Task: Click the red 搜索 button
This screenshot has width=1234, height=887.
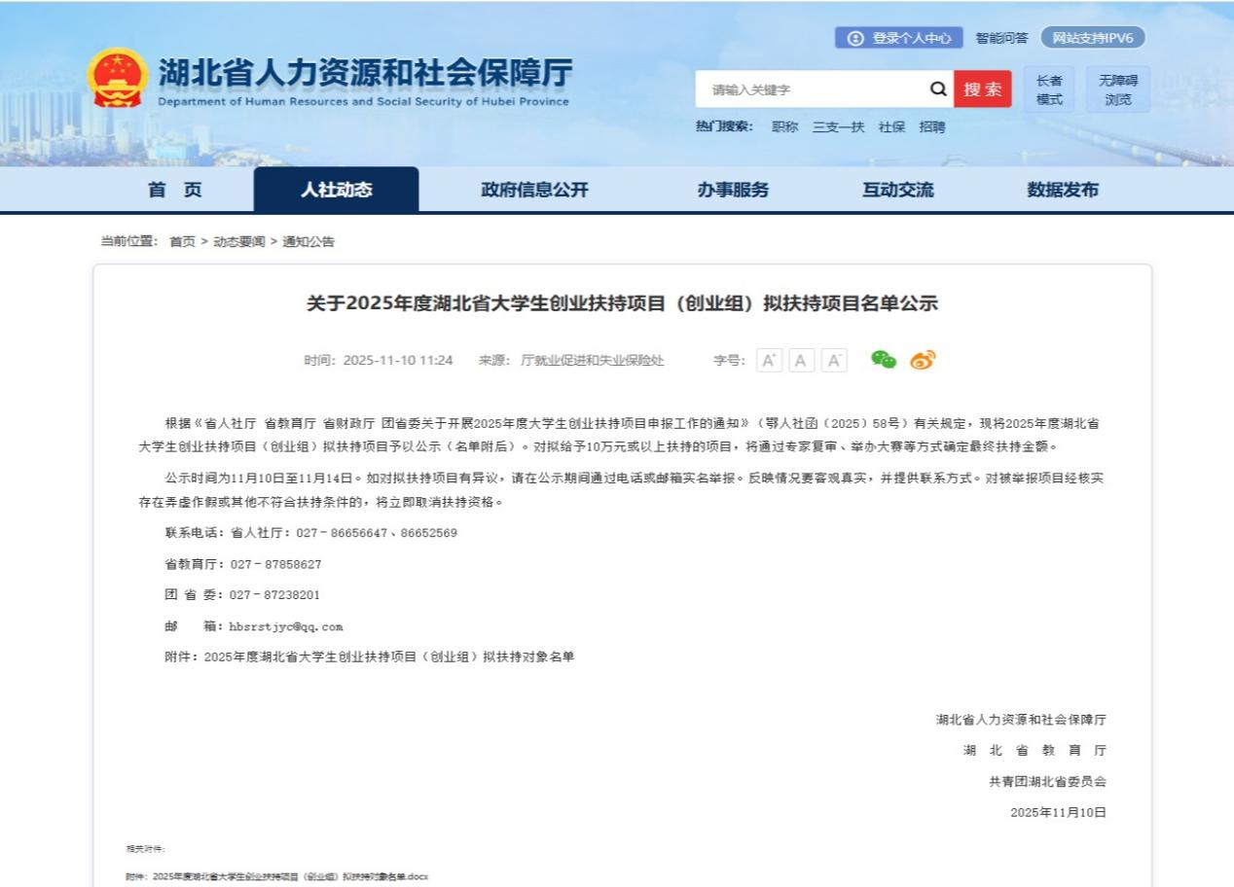Action: click(x=982, y=89)
